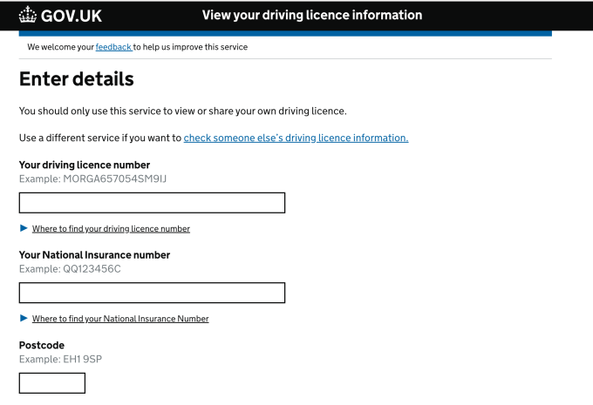Click the 'Your driving licence number' label
This screenshot has width=593, height=405.
tap(85, 165)
